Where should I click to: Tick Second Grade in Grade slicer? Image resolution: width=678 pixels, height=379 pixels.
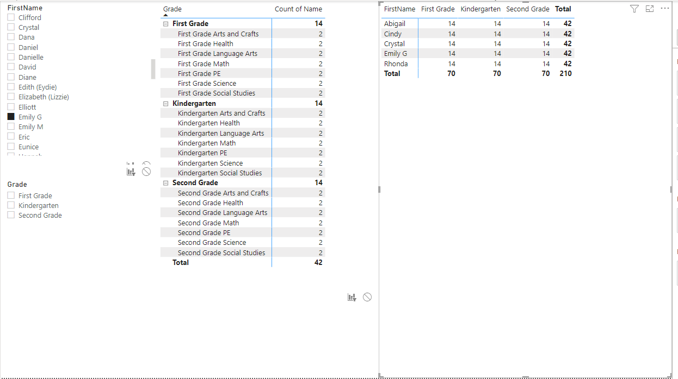click(11, 215)
